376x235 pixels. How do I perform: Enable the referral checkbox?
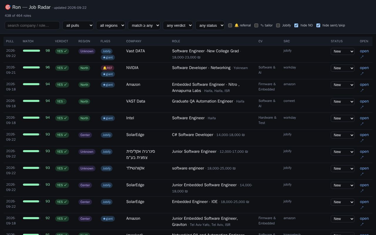pos(230,26)
